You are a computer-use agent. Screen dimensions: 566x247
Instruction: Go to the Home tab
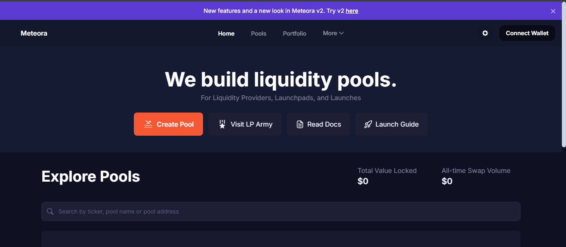click(226, 34)
